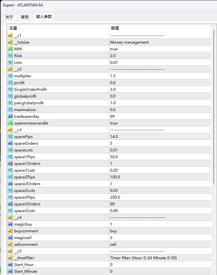Open the __timeFilter Timer filter value

[x=143, y=258]
